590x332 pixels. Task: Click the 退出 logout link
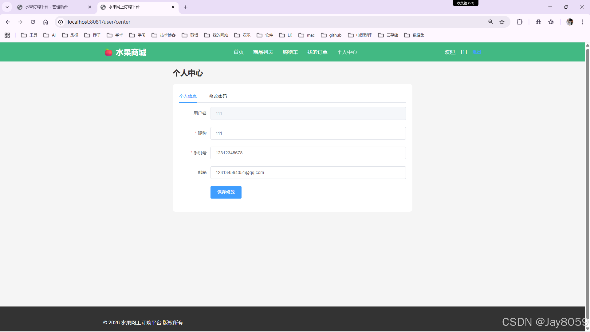coord(477,52)
